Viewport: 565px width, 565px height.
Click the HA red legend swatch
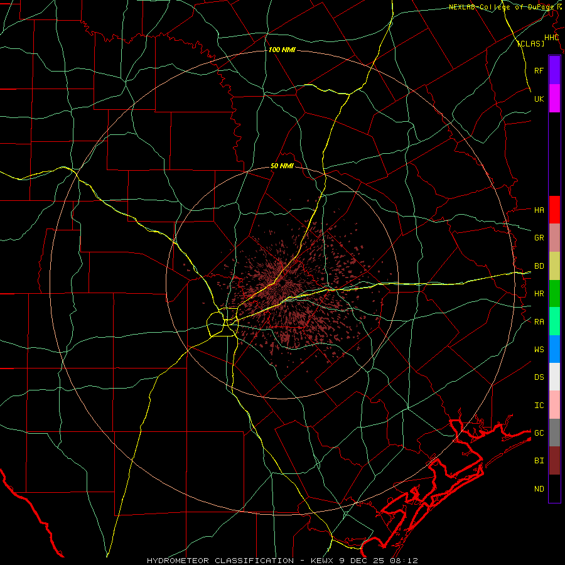coord(554,210)
